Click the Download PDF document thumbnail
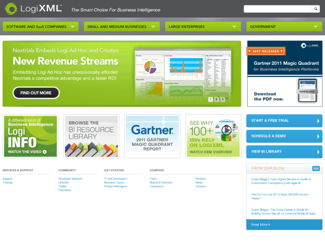The width and height of the screenshot is (325, 244). tap(308, 91)
